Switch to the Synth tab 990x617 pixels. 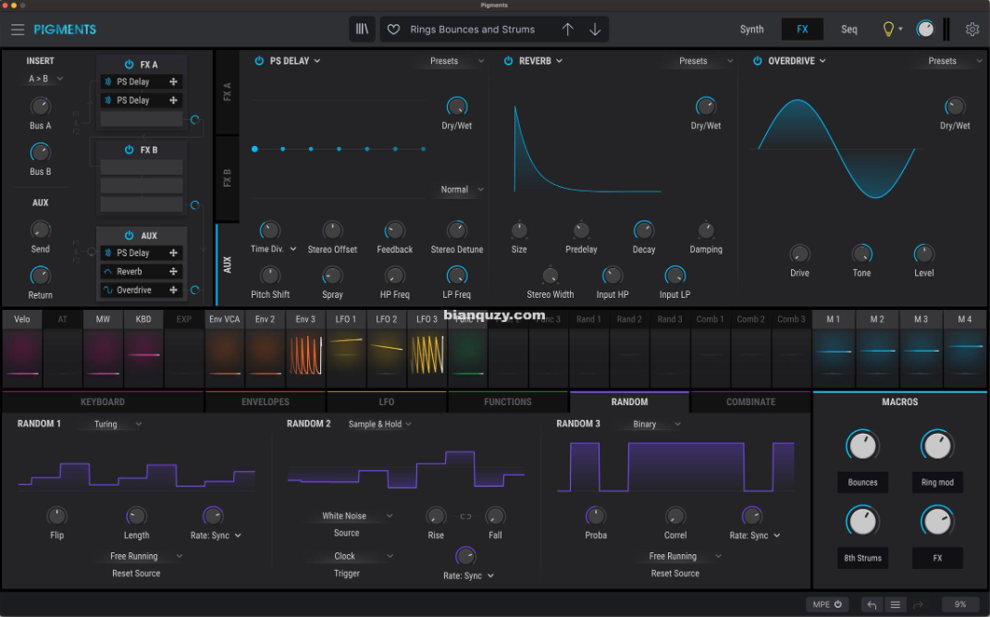point(751,29)
